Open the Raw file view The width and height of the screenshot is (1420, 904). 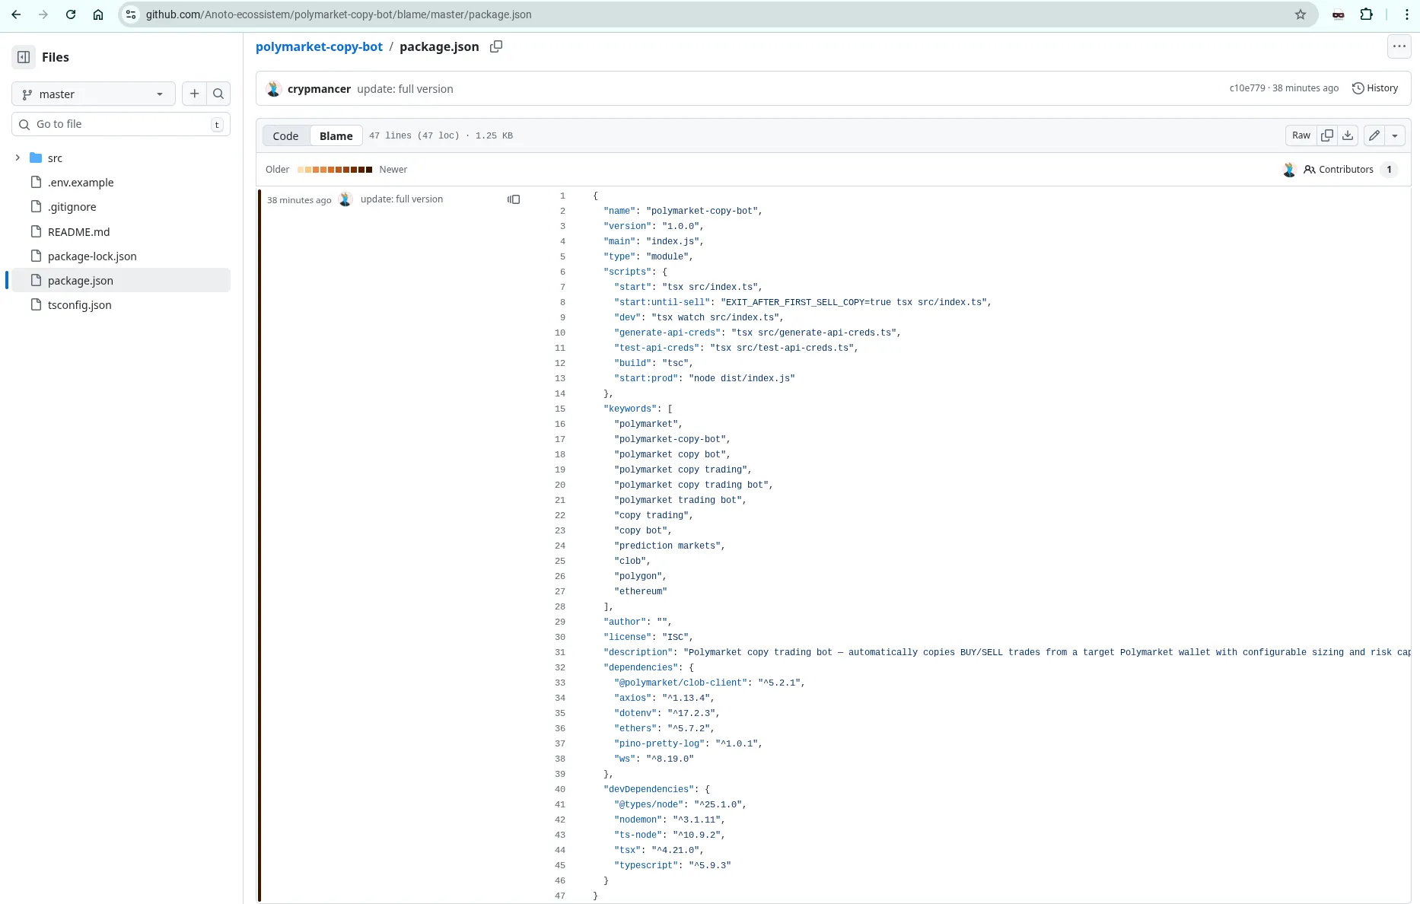click(1301, 135)
